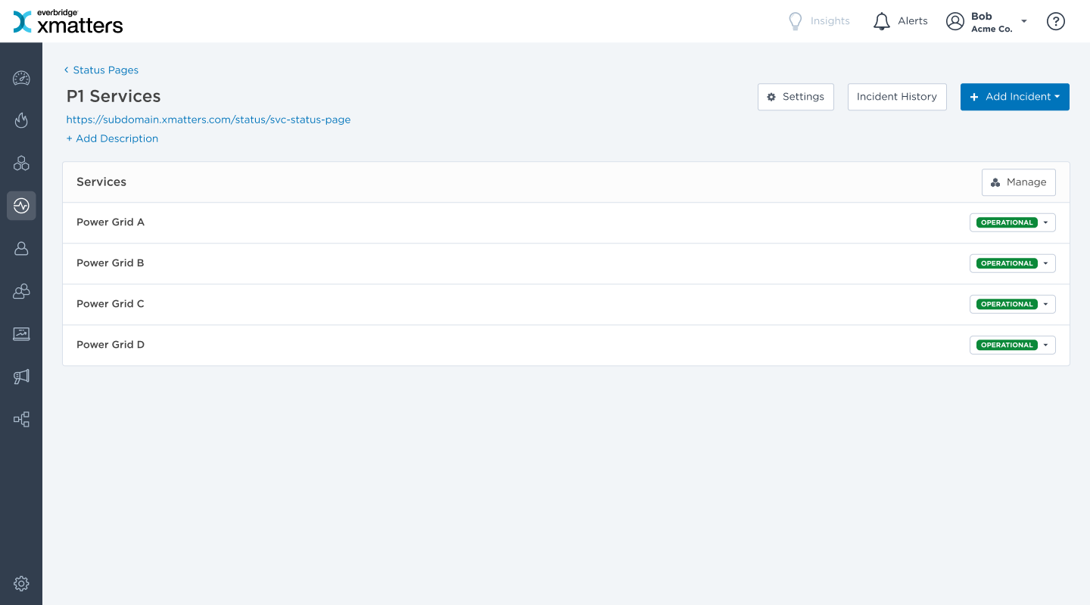Screen dimensions: 1090x605
Task: Open the Services hexagons icon in sidebar
Action: point(21,163)
